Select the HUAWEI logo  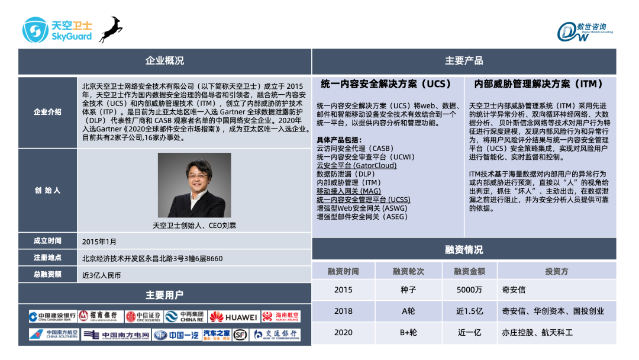234,317
